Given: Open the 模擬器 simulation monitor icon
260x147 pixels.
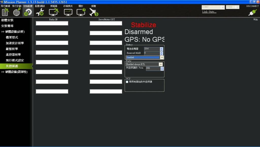Looking at the screenshot, I should (x=54, y=12).
